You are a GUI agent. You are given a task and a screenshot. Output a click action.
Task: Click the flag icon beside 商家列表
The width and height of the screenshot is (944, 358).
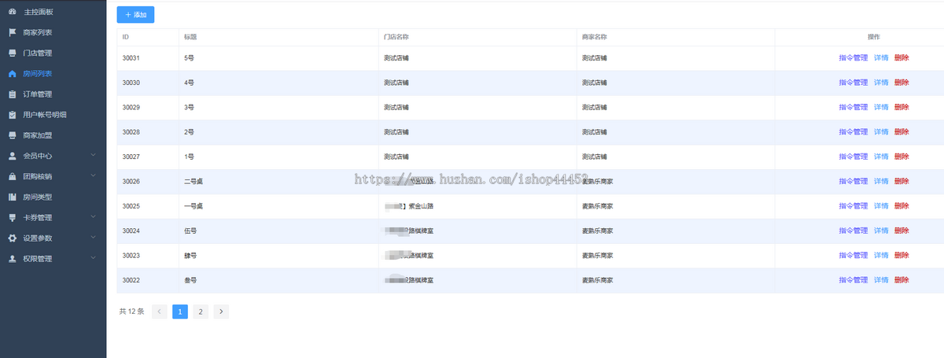(x=12, y=32)
